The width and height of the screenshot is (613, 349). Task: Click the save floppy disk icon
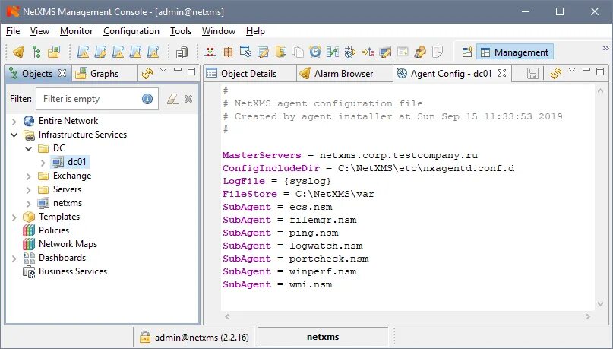pos(532,73)
